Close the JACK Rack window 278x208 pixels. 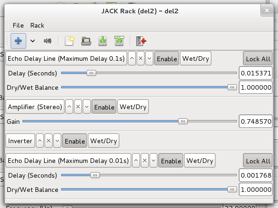267,11
